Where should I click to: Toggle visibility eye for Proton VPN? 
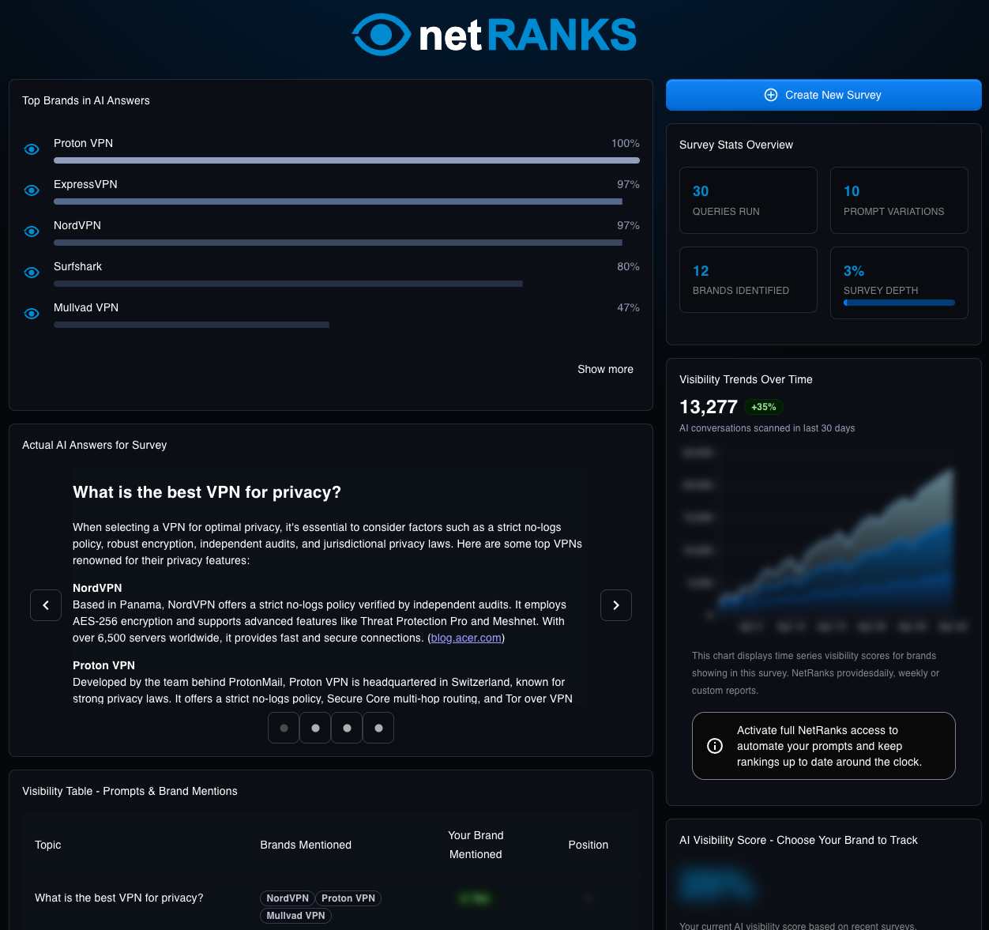[x=32, y=149]
